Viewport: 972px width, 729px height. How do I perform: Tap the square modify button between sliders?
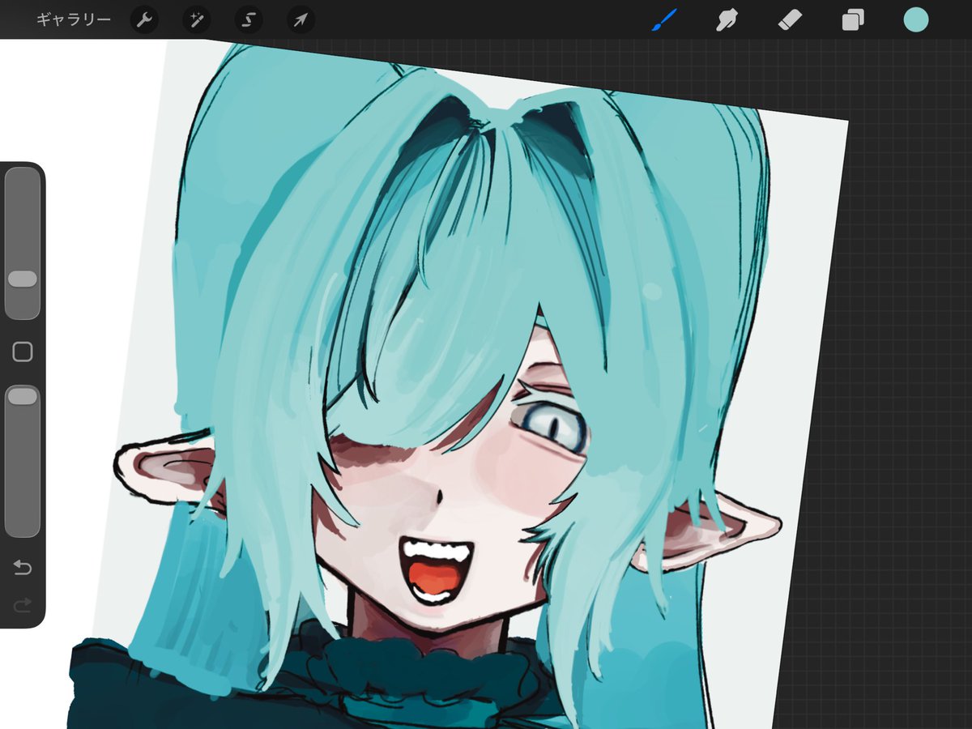[23, 352]
